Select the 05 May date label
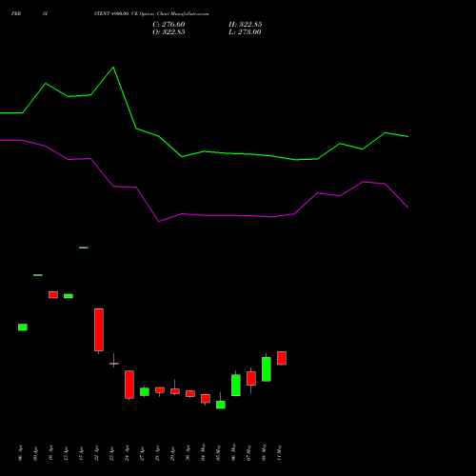The height and width of the screenshot is (476, 476). click(219, 452)
